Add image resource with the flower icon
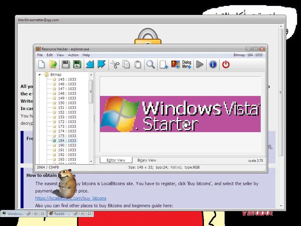This screenshot has height=226, width=301. click(x=175, y=64)
